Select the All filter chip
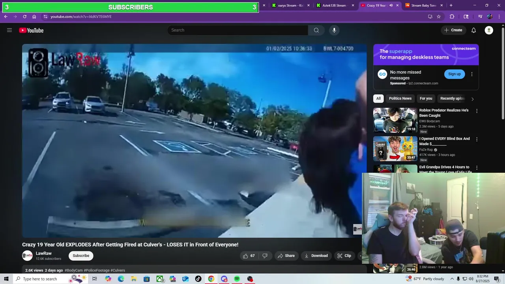 [x=378, y=99]
